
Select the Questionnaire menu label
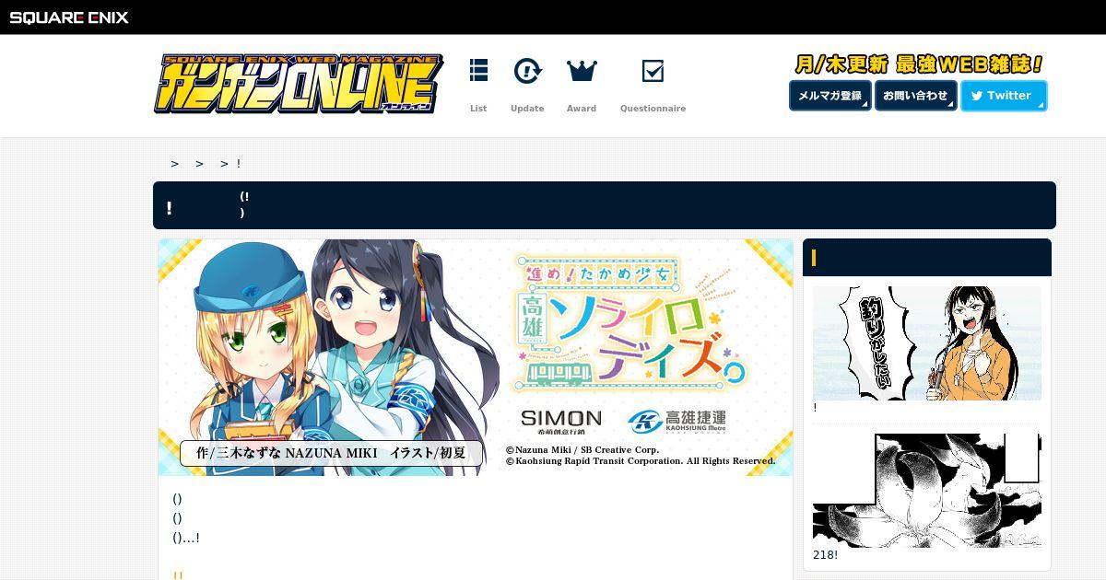(653, 109)
